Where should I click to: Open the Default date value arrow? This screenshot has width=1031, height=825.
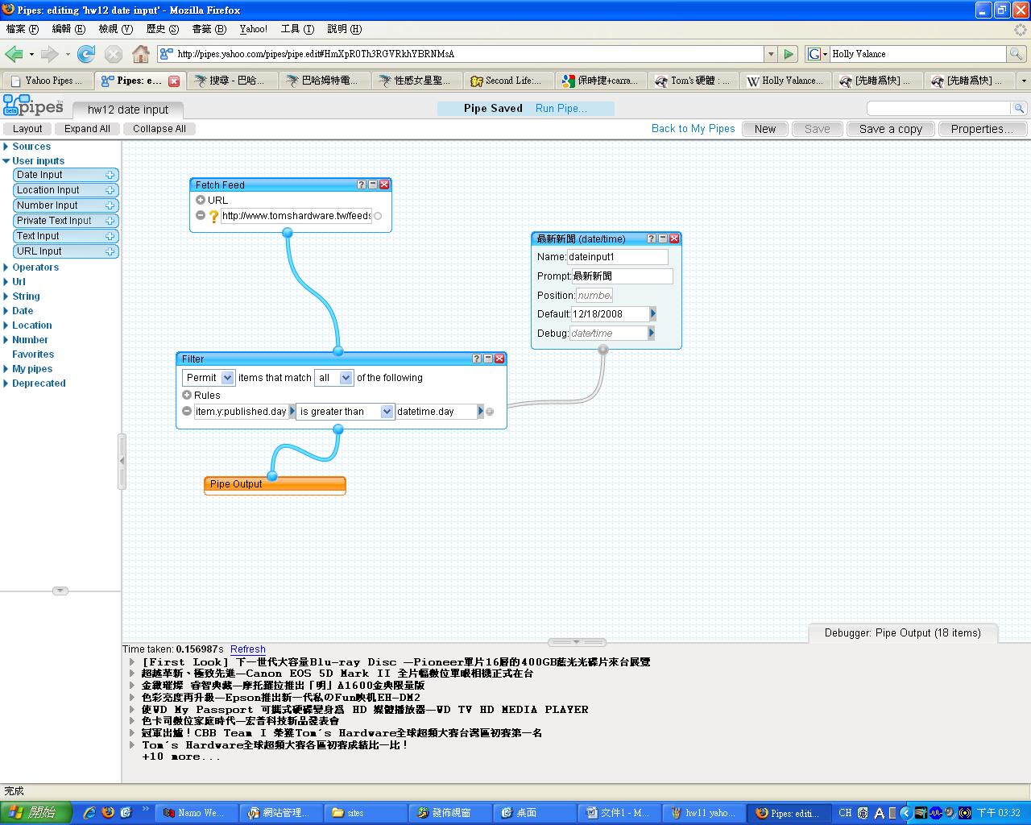(652, 313)
